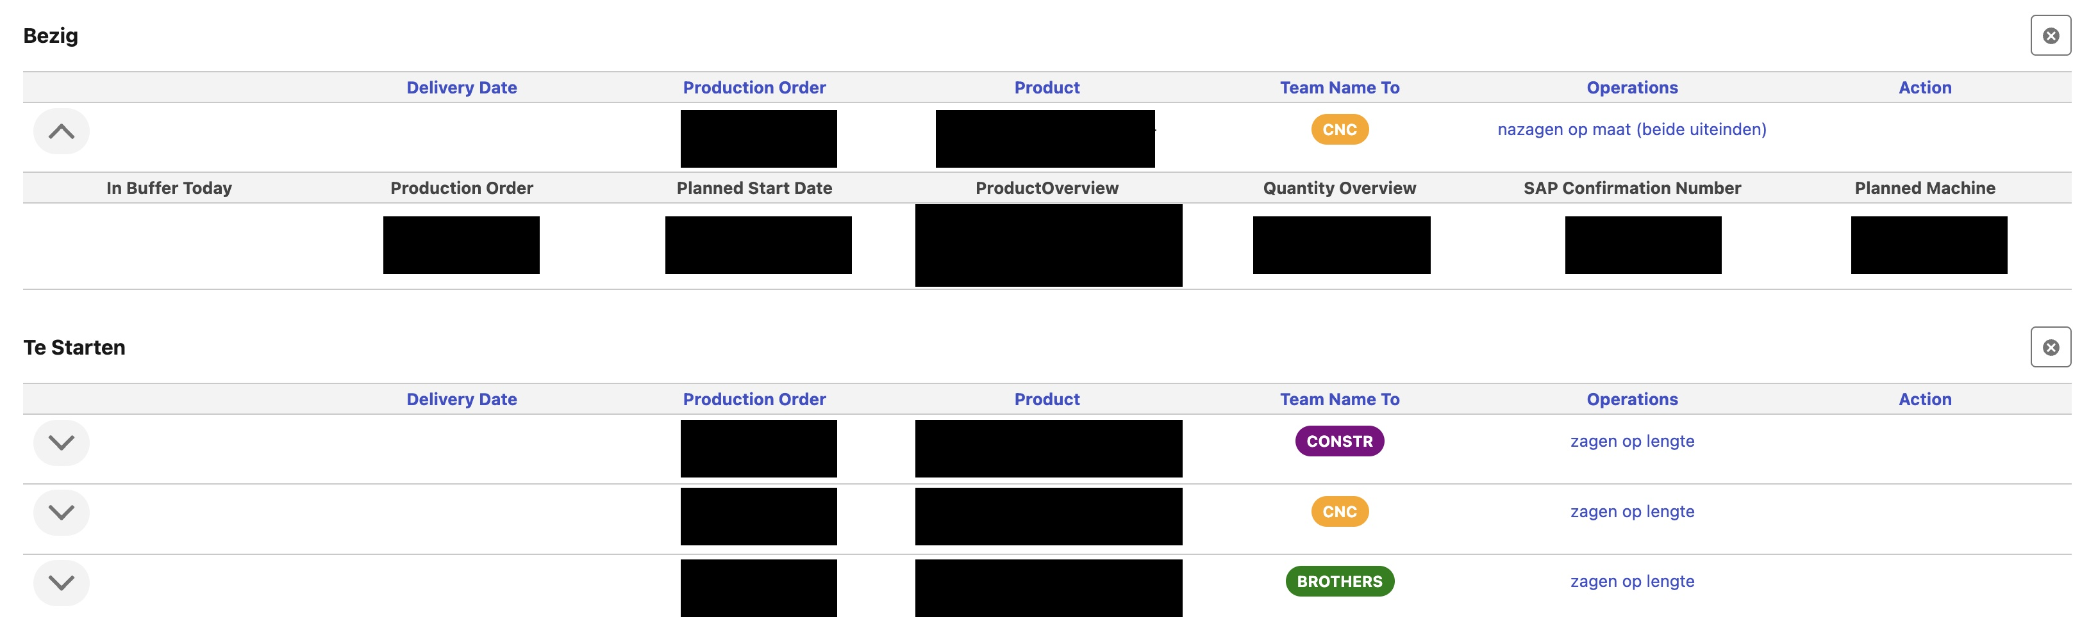The image size is (2073, 626).
Task: Open 'zagen op lengte' for CNC row
Action: click(x=1631, y=512)
